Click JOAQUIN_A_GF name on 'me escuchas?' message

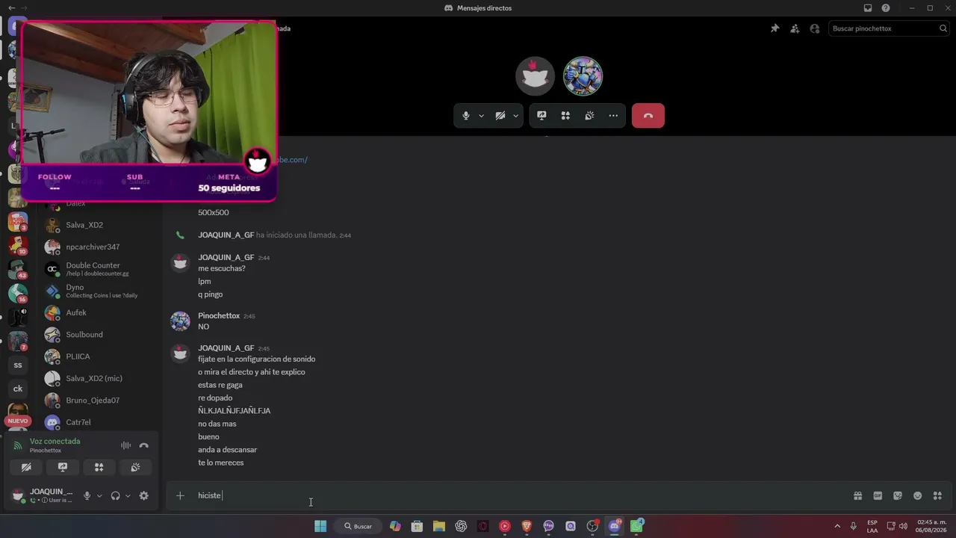click(226, 257)
